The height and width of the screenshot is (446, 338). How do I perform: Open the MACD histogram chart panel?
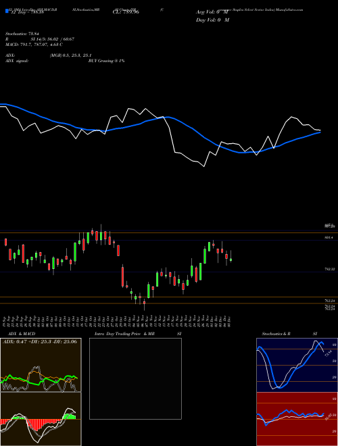[41, 419]
